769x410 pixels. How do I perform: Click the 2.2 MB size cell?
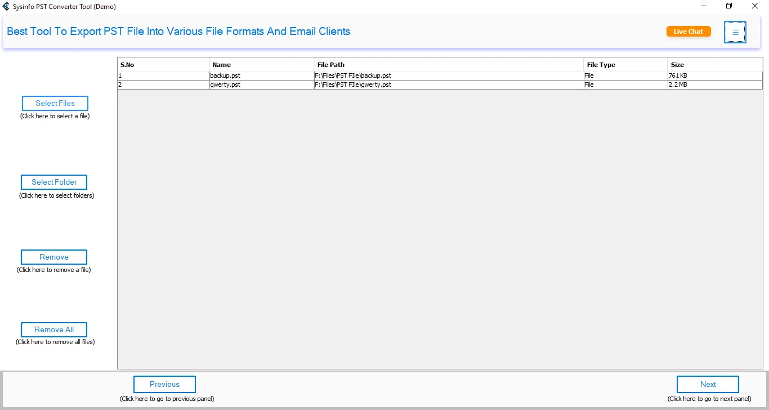tap(715, 84)
